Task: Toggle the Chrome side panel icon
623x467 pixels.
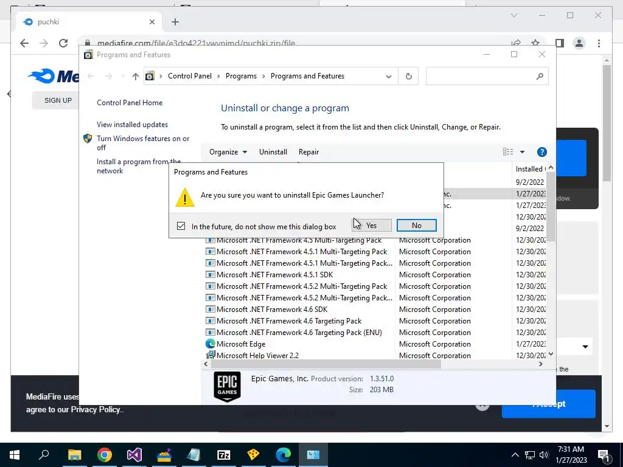Action: [x=560, y=43]
